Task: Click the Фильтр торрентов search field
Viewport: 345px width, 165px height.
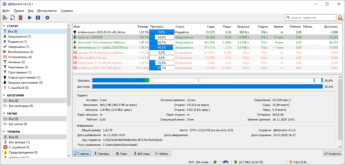Action: [311, 18]
